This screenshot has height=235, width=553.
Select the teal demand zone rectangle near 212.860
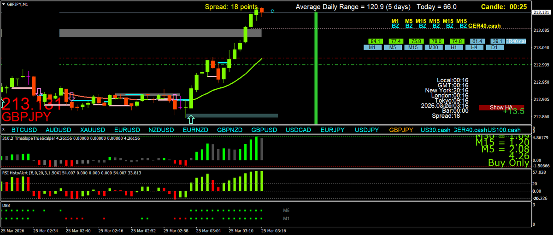point(232,115)
